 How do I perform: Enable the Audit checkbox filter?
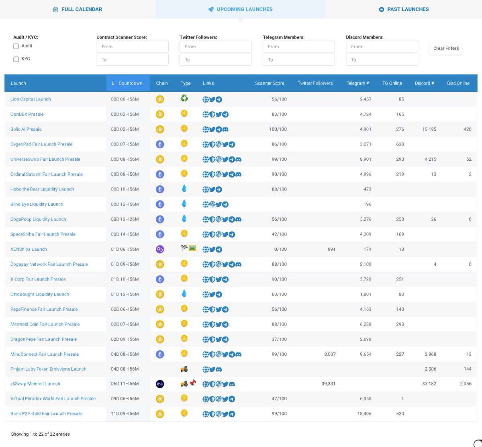pos(16,46)
